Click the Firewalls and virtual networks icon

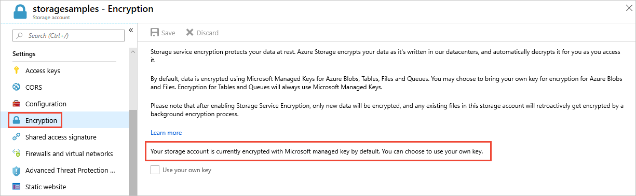click(x=16, y=153)
